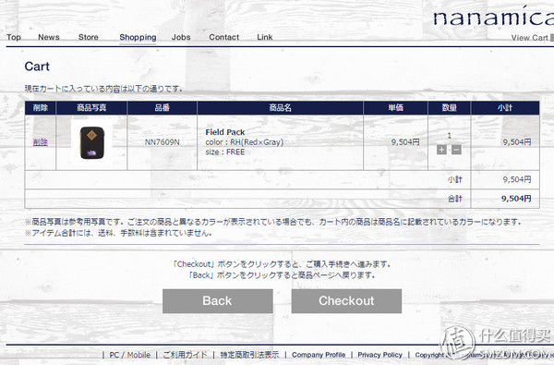Open the Contact menu item
Screen dimensions: 554x365
tap(224, 37)
